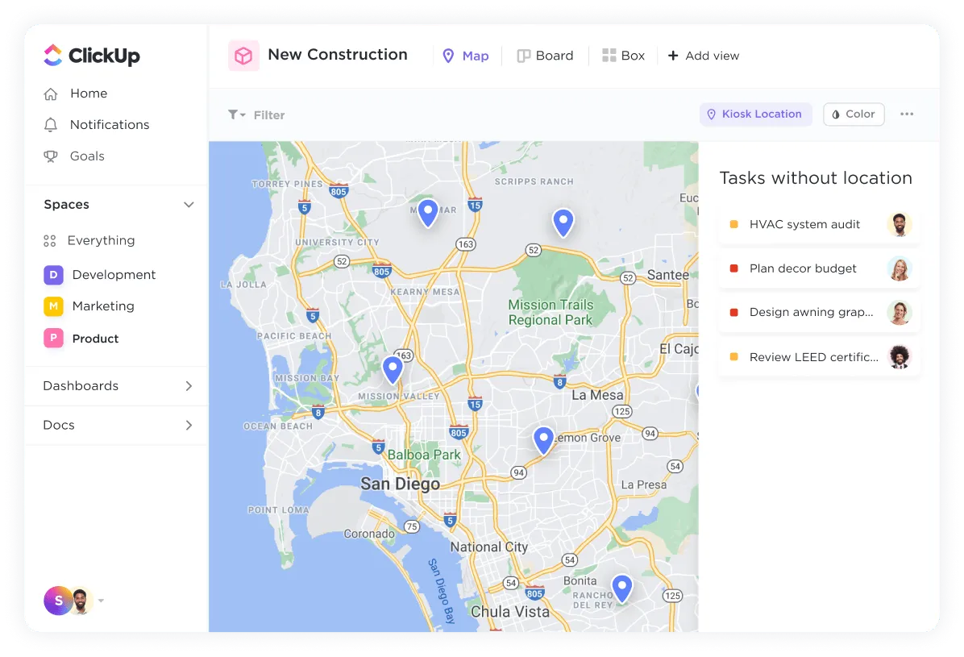Click the Goals trophy icon
This screenshot has width=964, height=657.
[x=51, y=156]
